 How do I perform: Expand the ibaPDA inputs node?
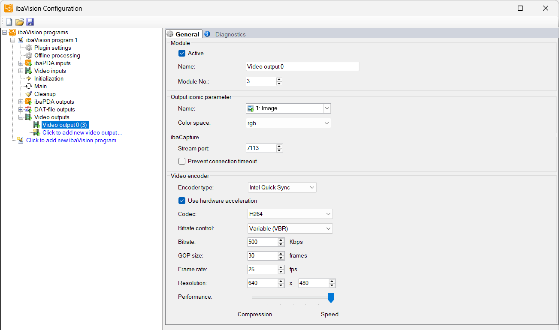(x=21, y=63)
